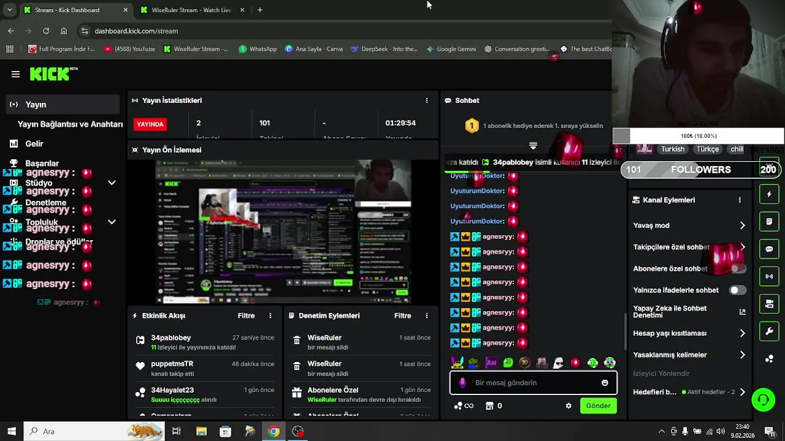Click the microphone icon in message box
Image resolution: width=785 pixels, height=441 pixels.
tap(462, 383)
